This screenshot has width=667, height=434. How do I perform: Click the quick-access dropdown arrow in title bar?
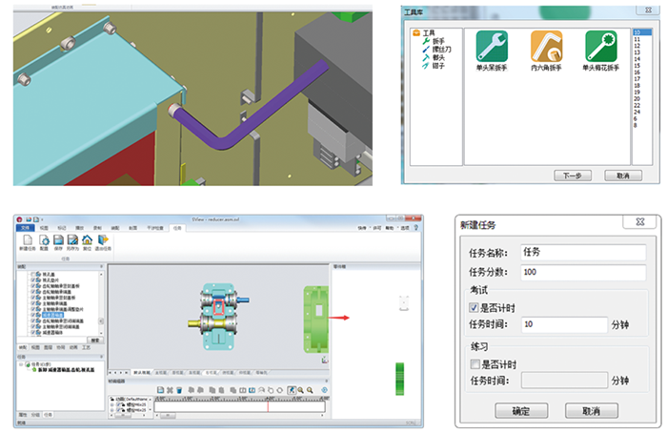click(x=42, y=219)
